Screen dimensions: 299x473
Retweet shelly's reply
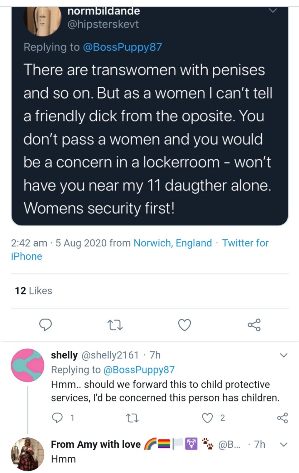pyautogui.click(x=132, y=418)
